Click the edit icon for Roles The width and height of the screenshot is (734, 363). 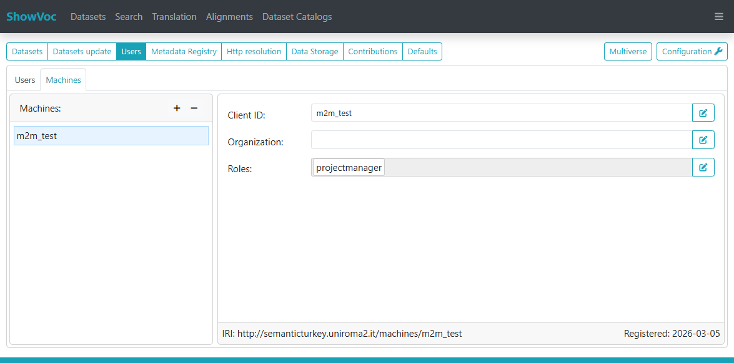point(703,167)
